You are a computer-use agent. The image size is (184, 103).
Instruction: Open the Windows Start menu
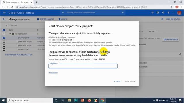point(3,100)
